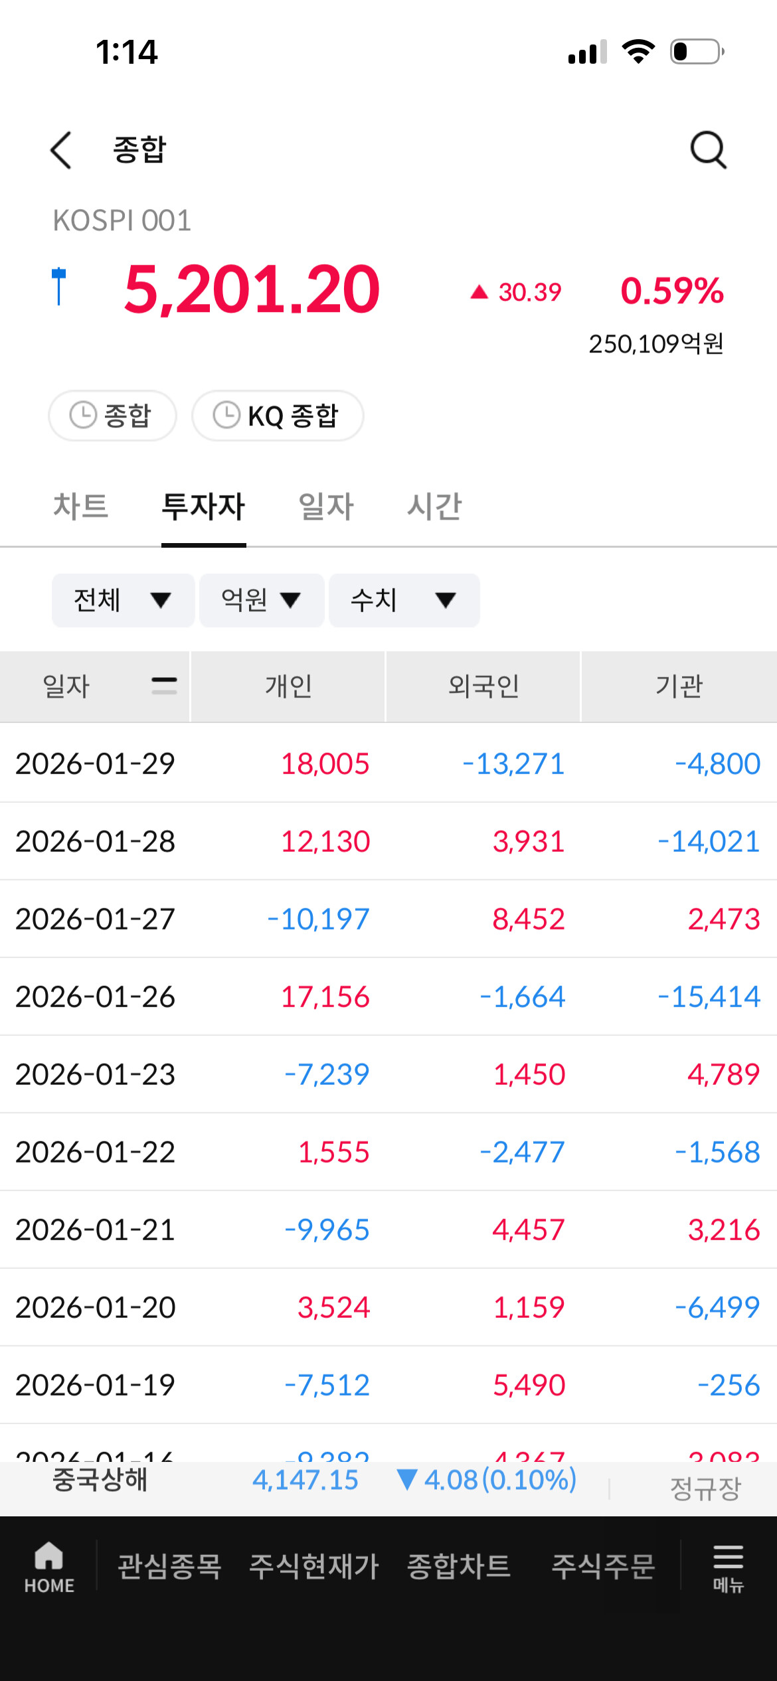Viewport: 777px width, 1681px height.
Task: Select the 시간 tab
Action: (434, 507)
